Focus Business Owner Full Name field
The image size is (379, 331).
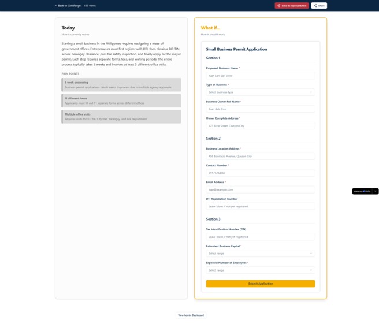pos(261,109)
